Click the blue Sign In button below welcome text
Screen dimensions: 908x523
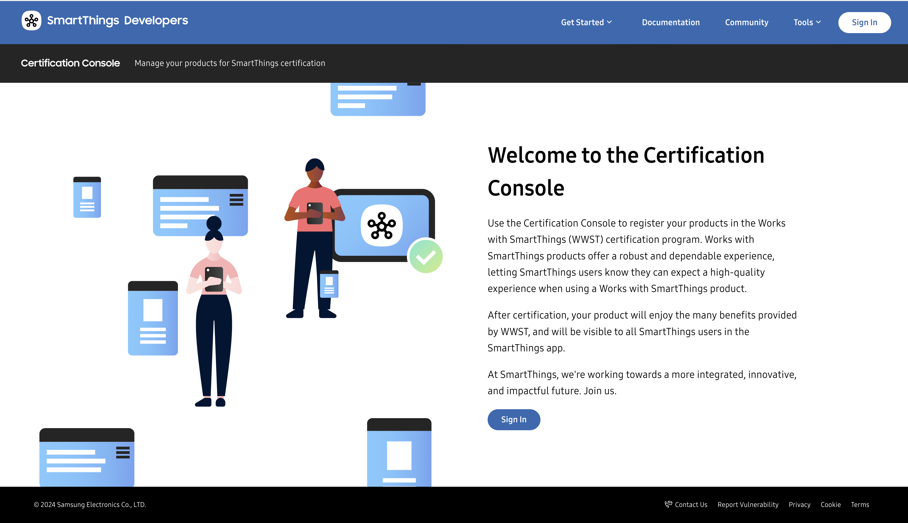[514, 419]
